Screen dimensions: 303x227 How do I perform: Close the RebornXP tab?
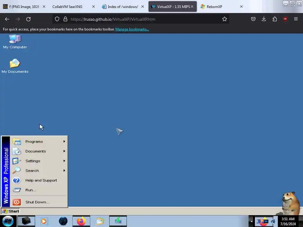pyautogui.click(x=241, y=7)
